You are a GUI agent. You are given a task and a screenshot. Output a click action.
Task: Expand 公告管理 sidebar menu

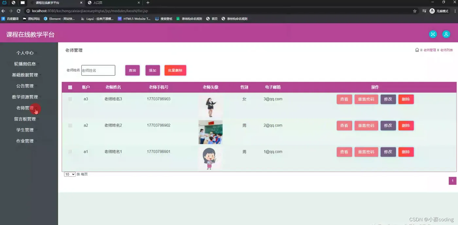click(25, 86)
